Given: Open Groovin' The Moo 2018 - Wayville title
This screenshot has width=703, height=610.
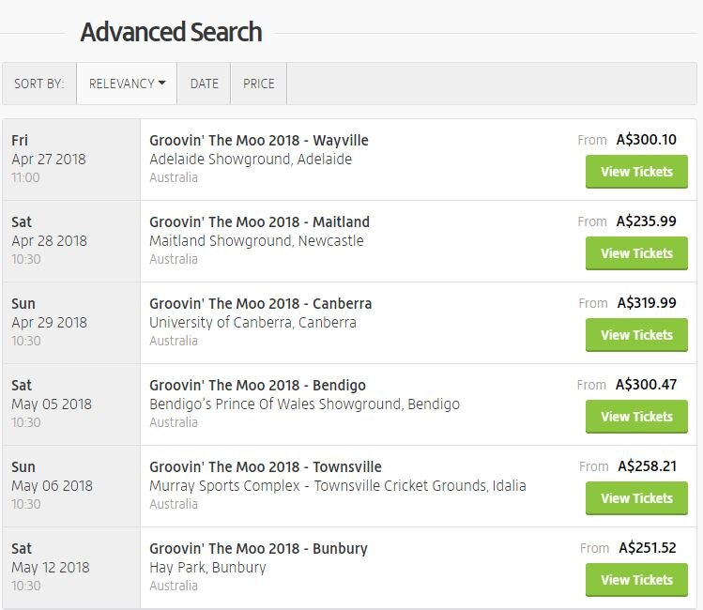Looking at the screenshot, I should pyautogui.click(x=259, y=141).
